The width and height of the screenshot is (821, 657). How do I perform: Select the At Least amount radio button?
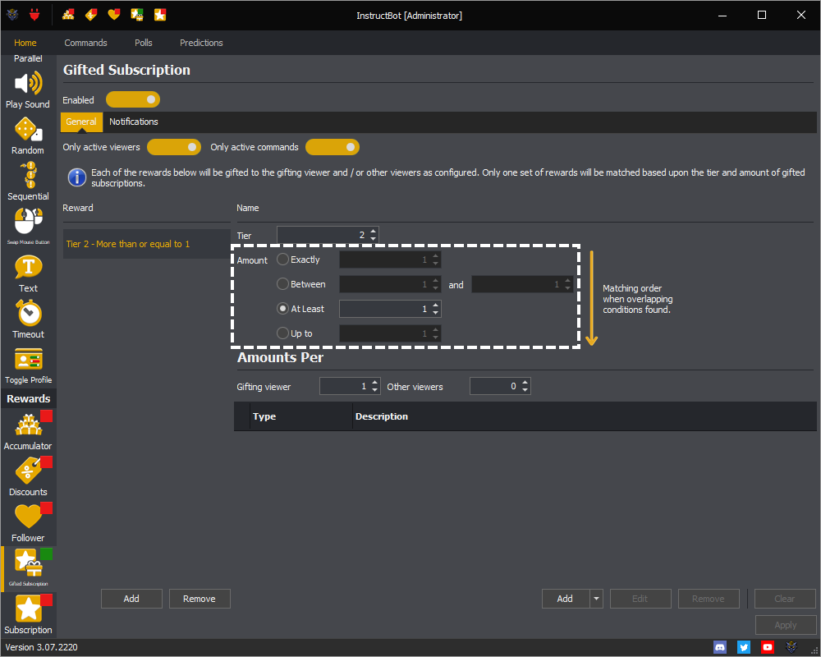[x=282, y=309]
